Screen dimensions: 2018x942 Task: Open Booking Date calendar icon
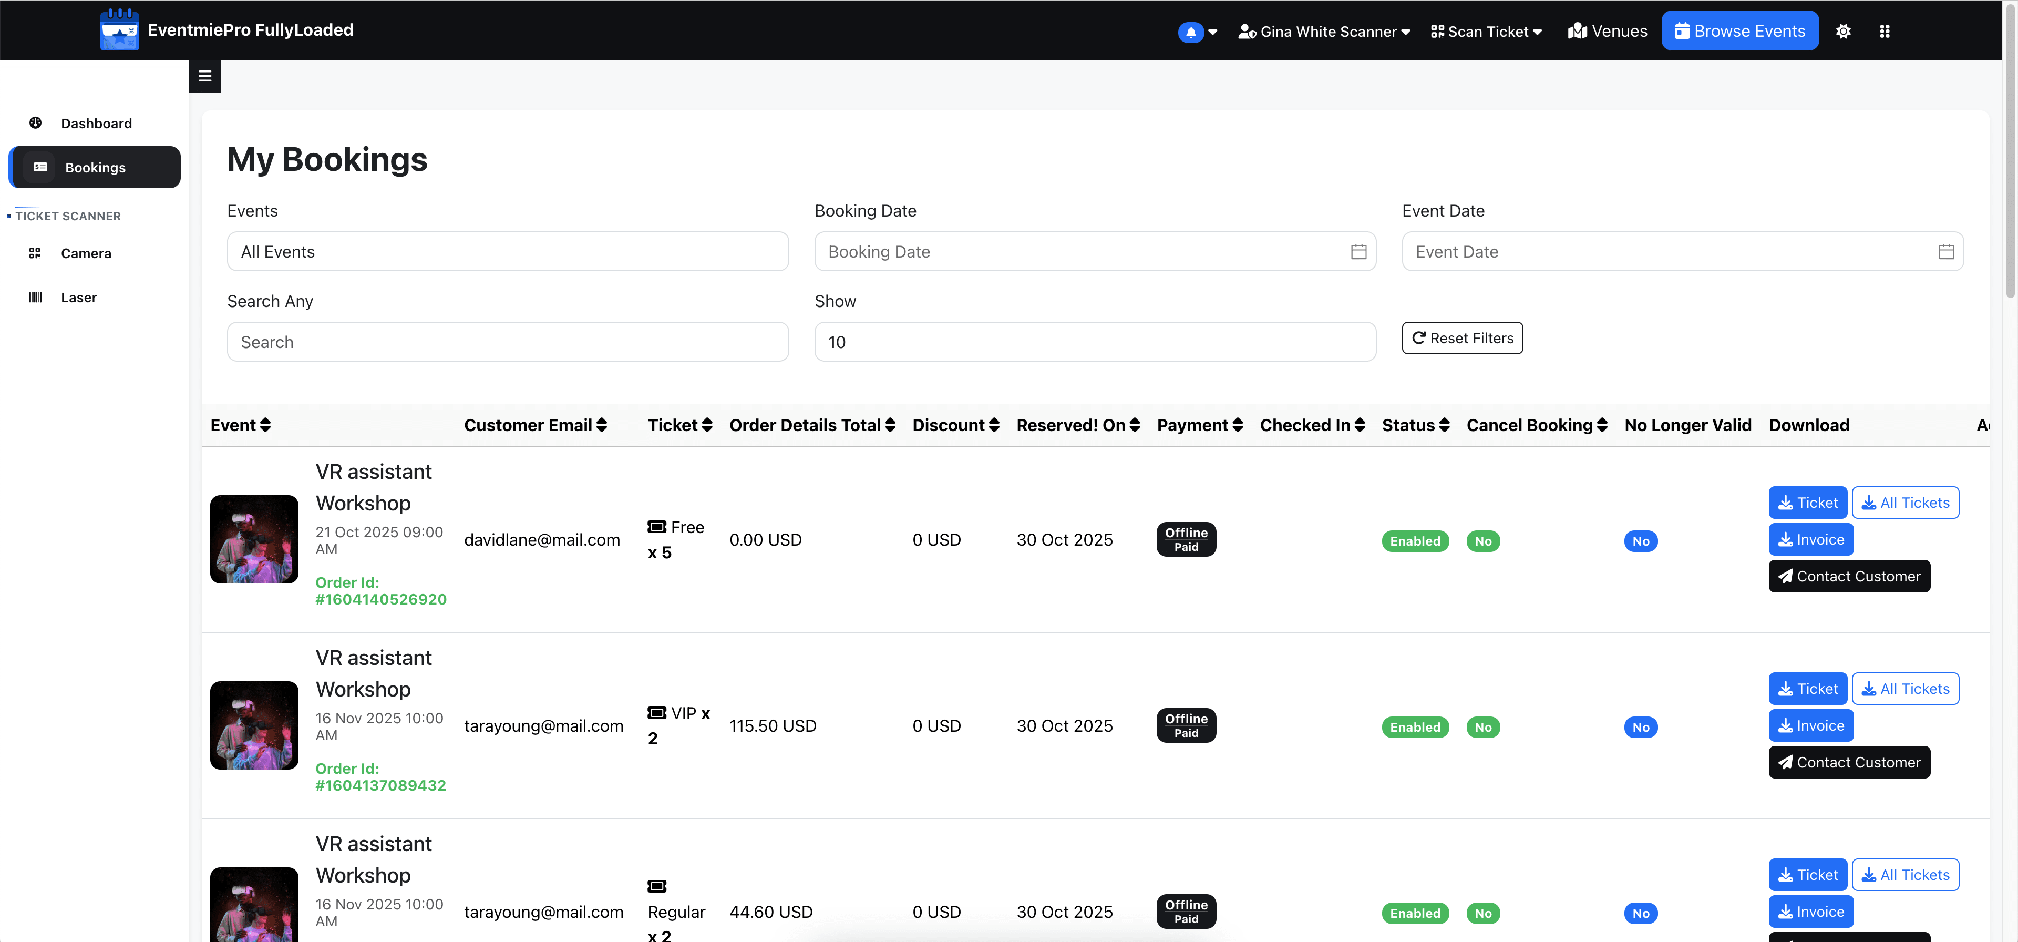pos(1358,252)
